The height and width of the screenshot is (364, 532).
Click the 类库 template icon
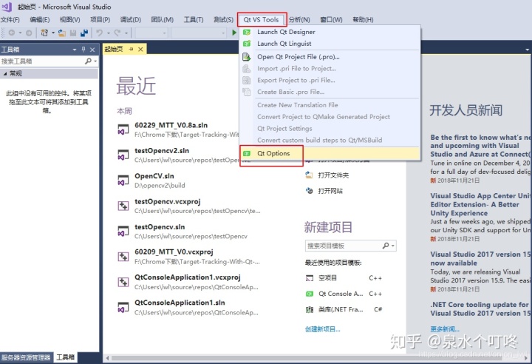(310, 309)
